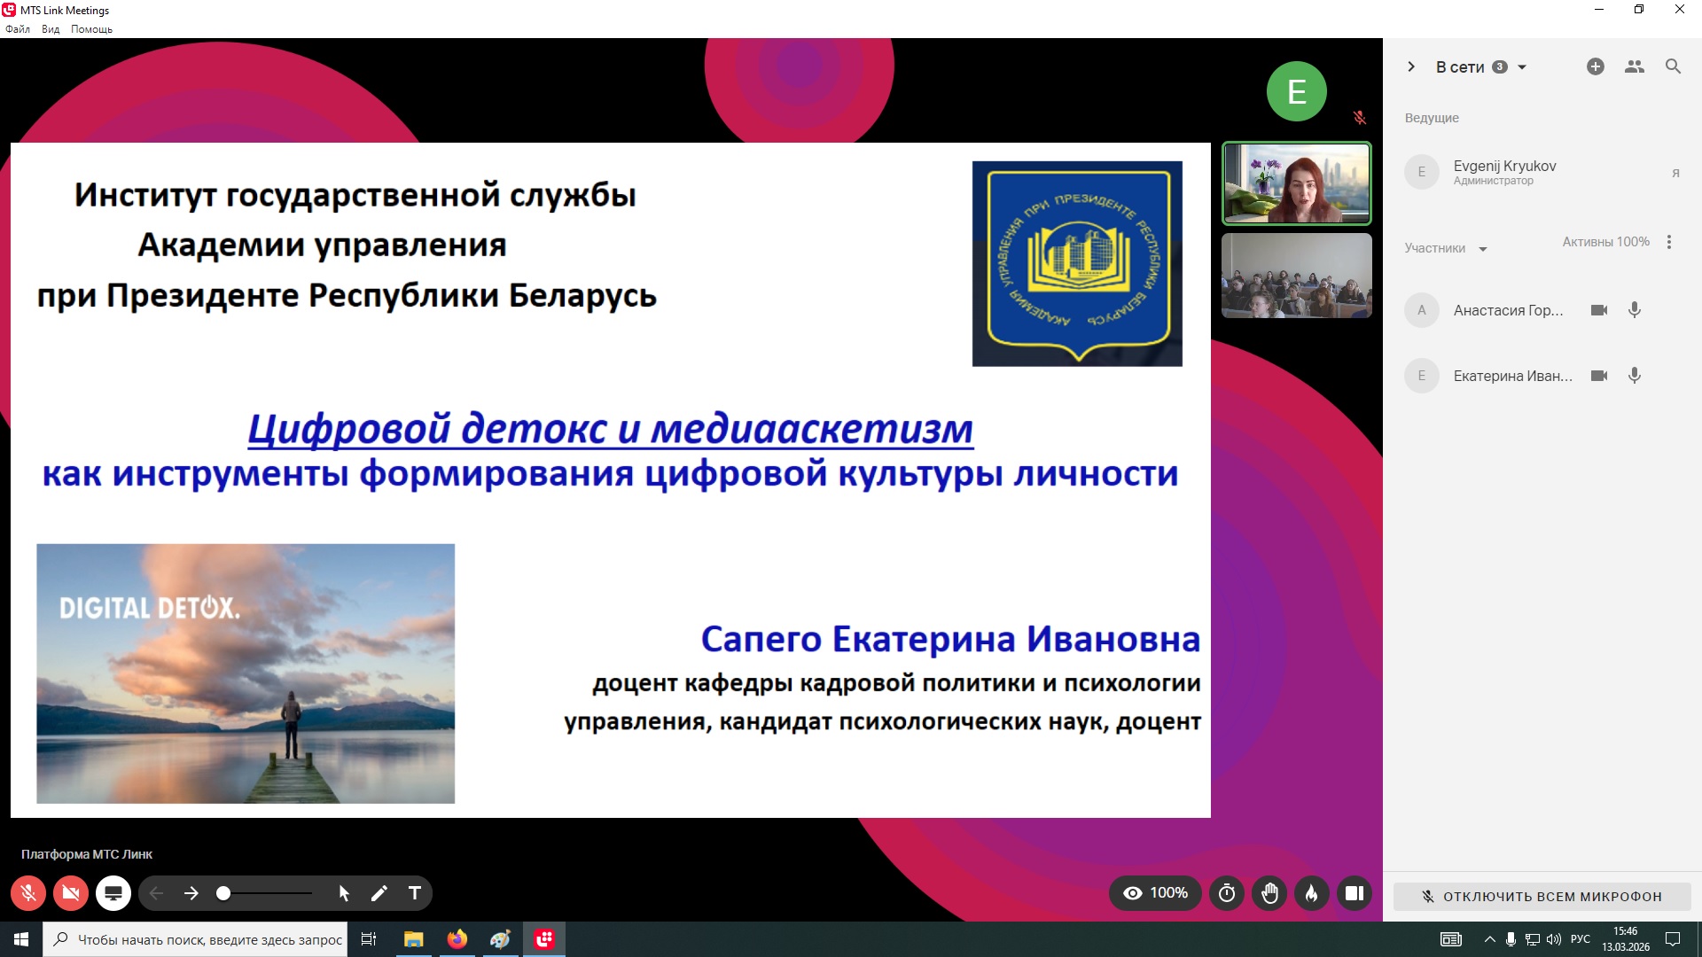Select the audience classroom video thumbnail

1296,276
